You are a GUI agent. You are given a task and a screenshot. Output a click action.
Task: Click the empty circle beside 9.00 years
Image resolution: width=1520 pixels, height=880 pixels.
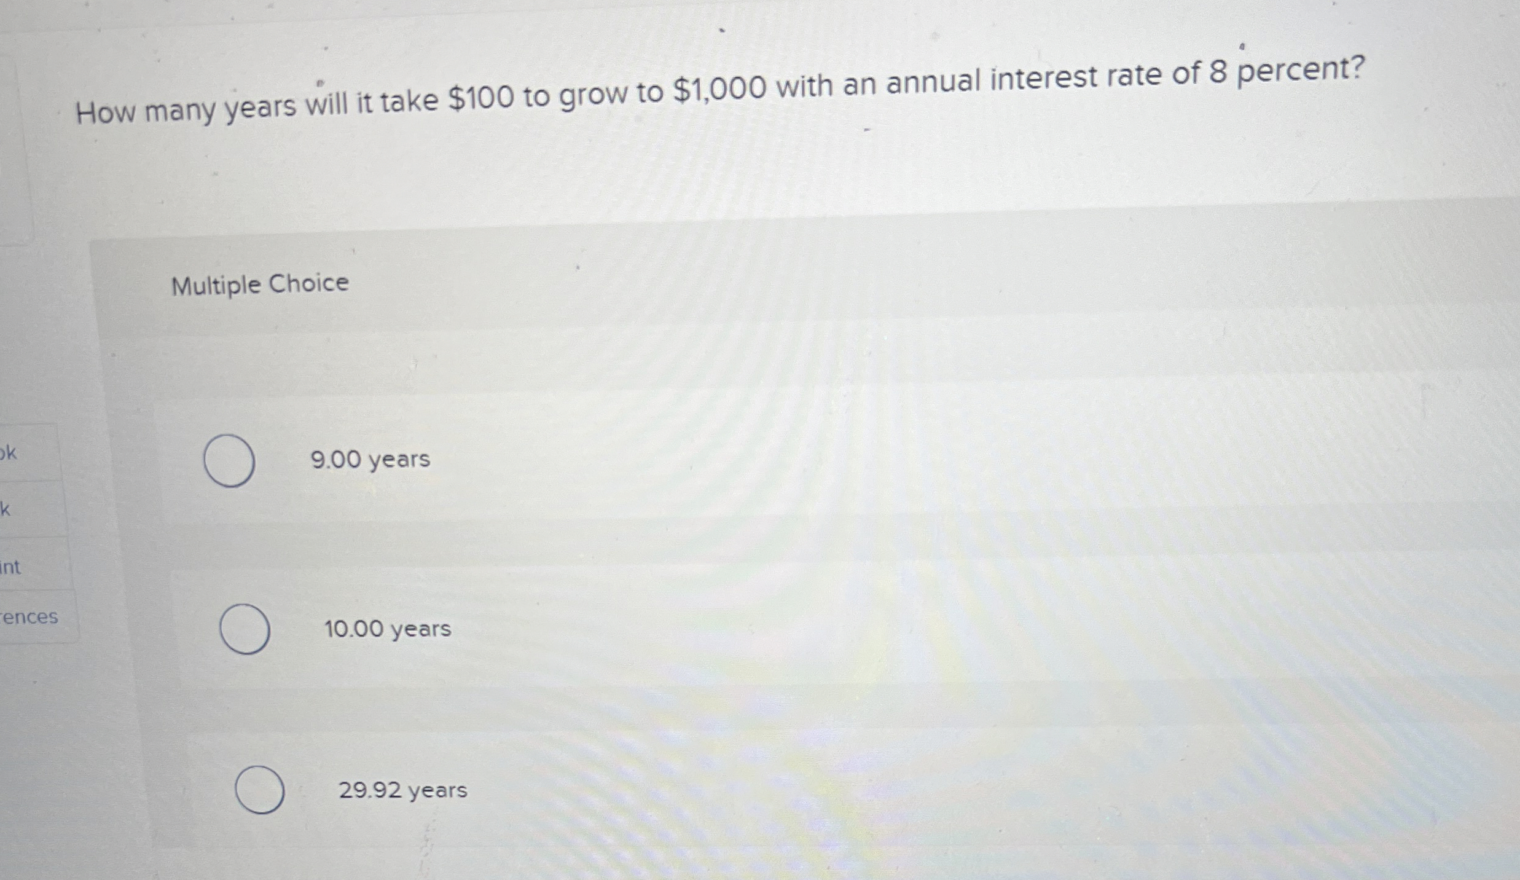point(229,460)
